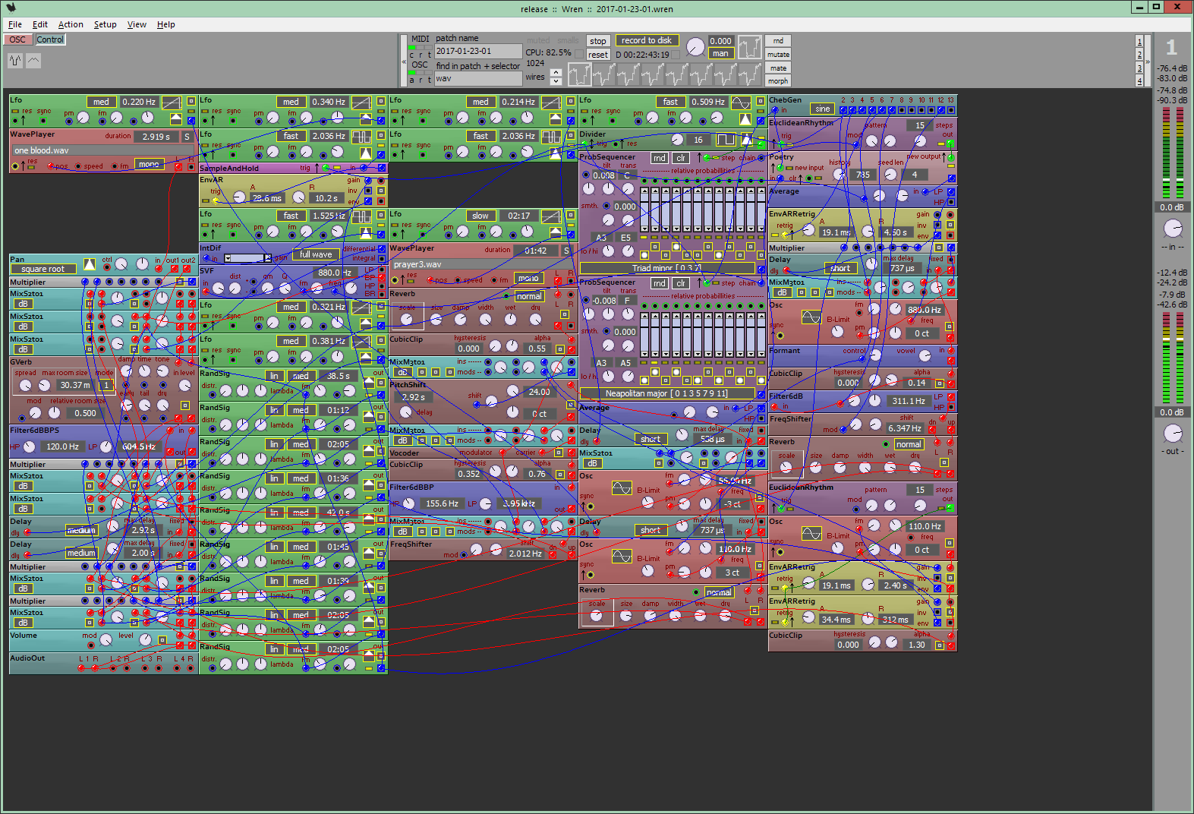Click the sine waveform icon of the 0.509 Hz Lfo

[x=741, y=102]
